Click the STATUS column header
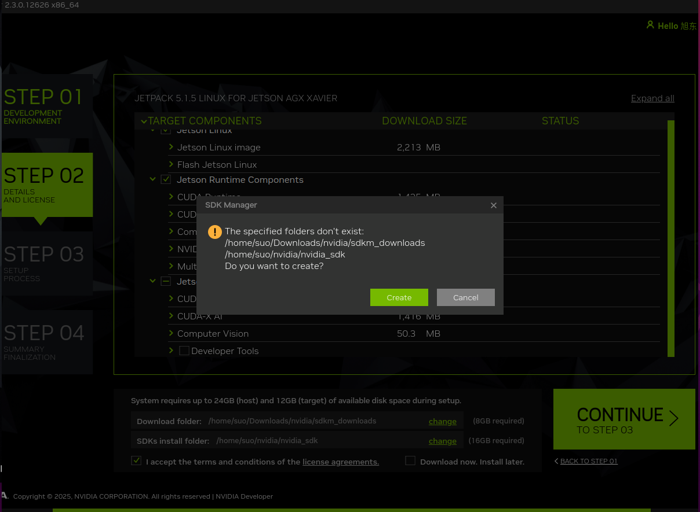This screenshot has height=512, width=700. pyautogui.click(x=560, y=121)
